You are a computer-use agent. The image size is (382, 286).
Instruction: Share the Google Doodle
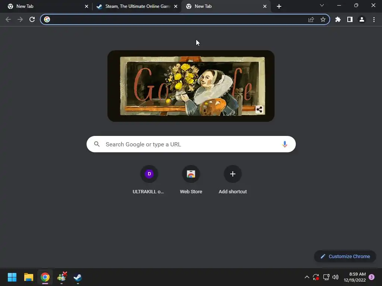point(260,110)
